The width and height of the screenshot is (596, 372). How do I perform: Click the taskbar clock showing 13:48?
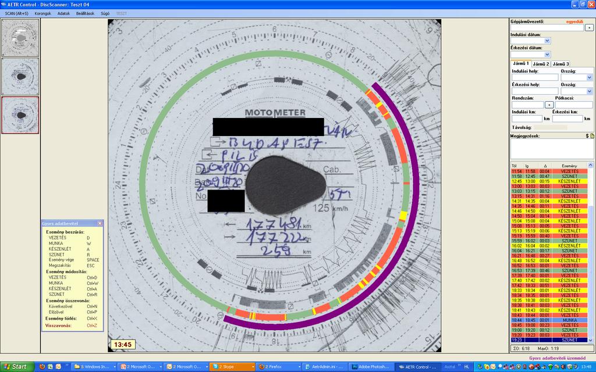coord(586,367)
